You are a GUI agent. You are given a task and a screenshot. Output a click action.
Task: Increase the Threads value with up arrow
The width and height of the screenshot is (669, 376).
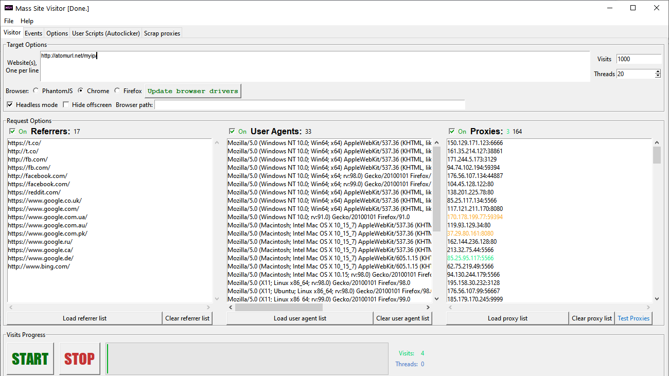click(x=658, y=71)
